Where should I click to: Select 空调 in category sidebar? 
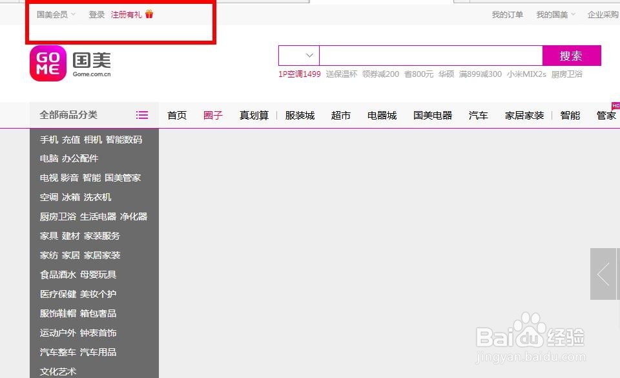click(49, 197)
